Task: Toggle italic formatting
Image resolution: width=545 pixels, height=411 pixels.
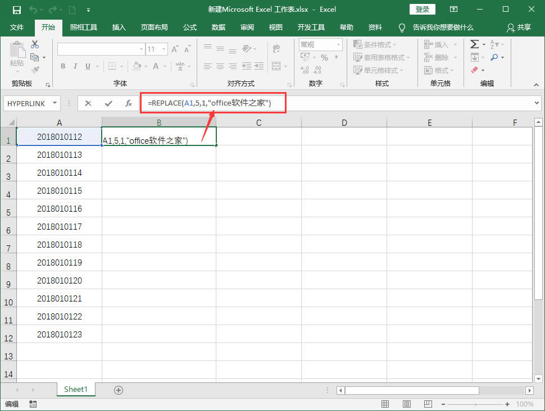Action: pyautogui.click(x=75, y=66)
